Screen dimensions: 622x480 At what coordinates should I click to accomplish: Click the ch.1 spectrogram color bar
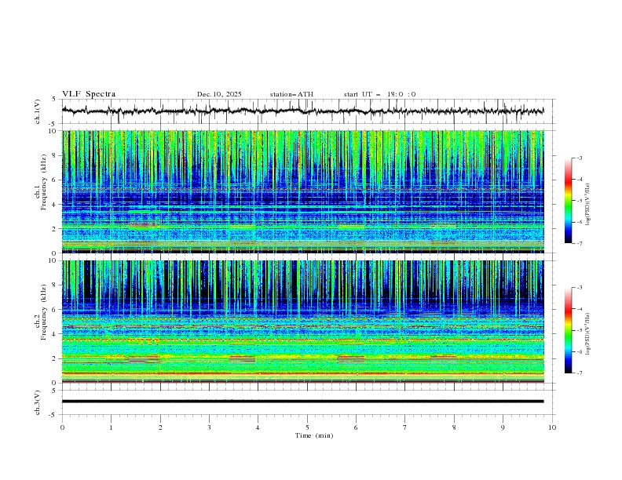click(568, 201)
